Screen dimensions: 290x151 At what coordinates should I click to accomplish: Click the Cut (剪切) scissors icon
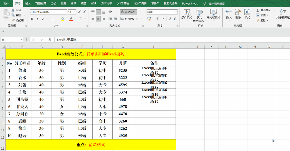click(x=13, y=10)
